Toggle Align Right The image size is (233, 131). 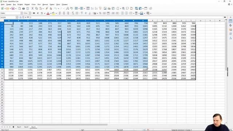(68, 13)
